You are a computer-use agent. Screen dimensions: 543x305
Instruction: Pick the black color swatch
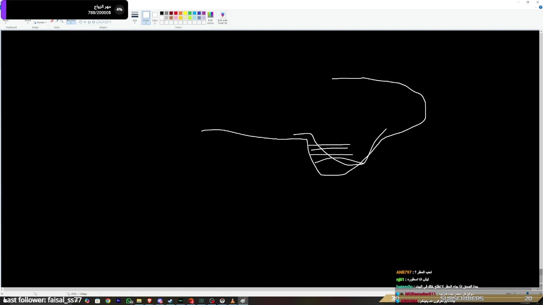162,13
